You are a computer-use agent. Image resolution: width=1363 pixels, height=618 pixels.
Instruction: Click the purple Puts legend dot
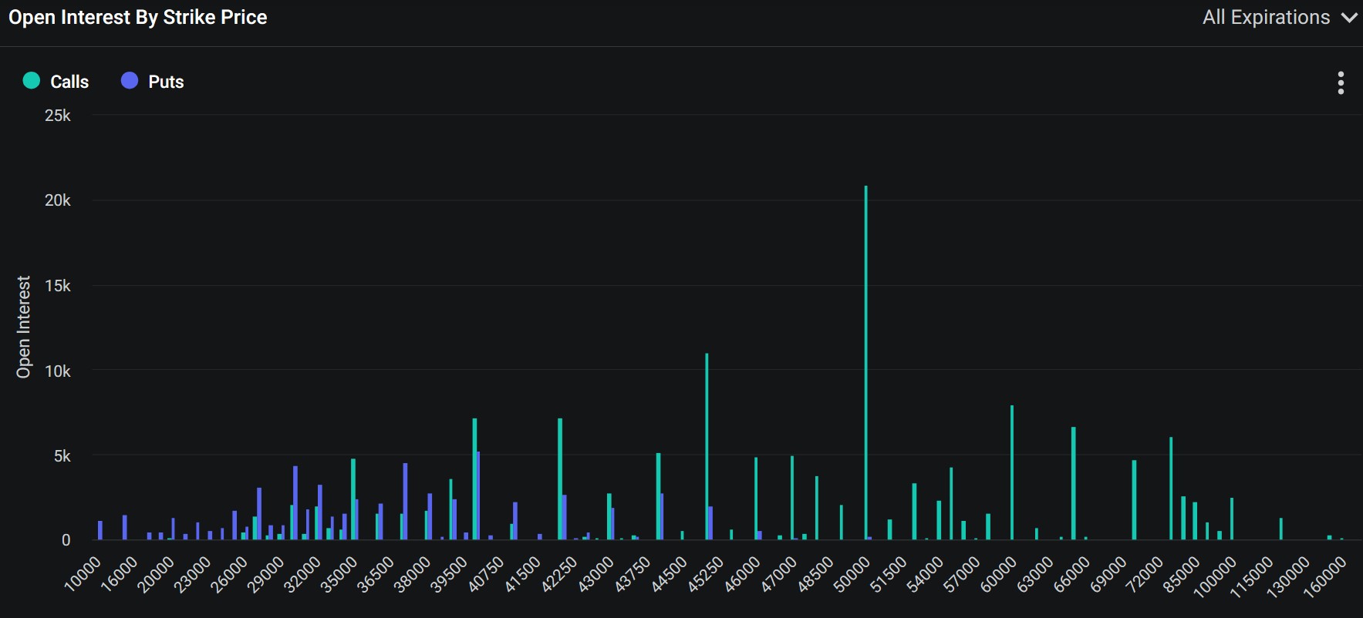click(130, 81)
